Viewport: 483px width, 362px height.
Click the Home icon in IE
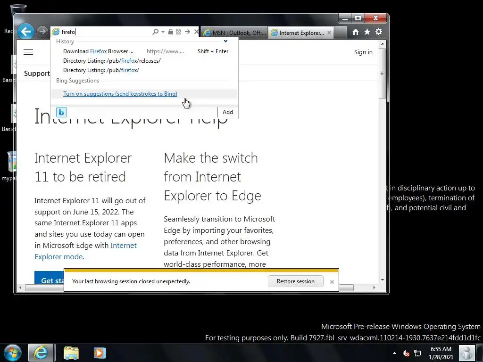tap(356, 32)
